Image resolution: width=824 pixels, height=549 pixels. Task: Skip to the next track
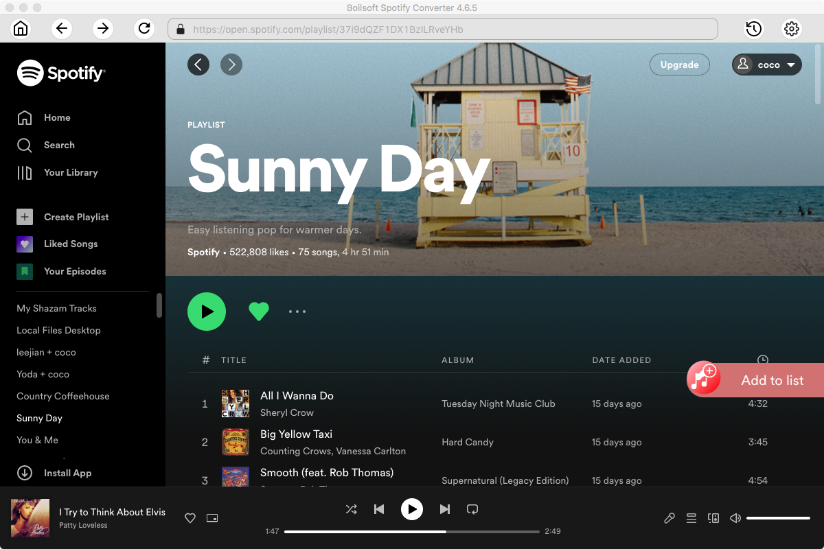[445, 509]
